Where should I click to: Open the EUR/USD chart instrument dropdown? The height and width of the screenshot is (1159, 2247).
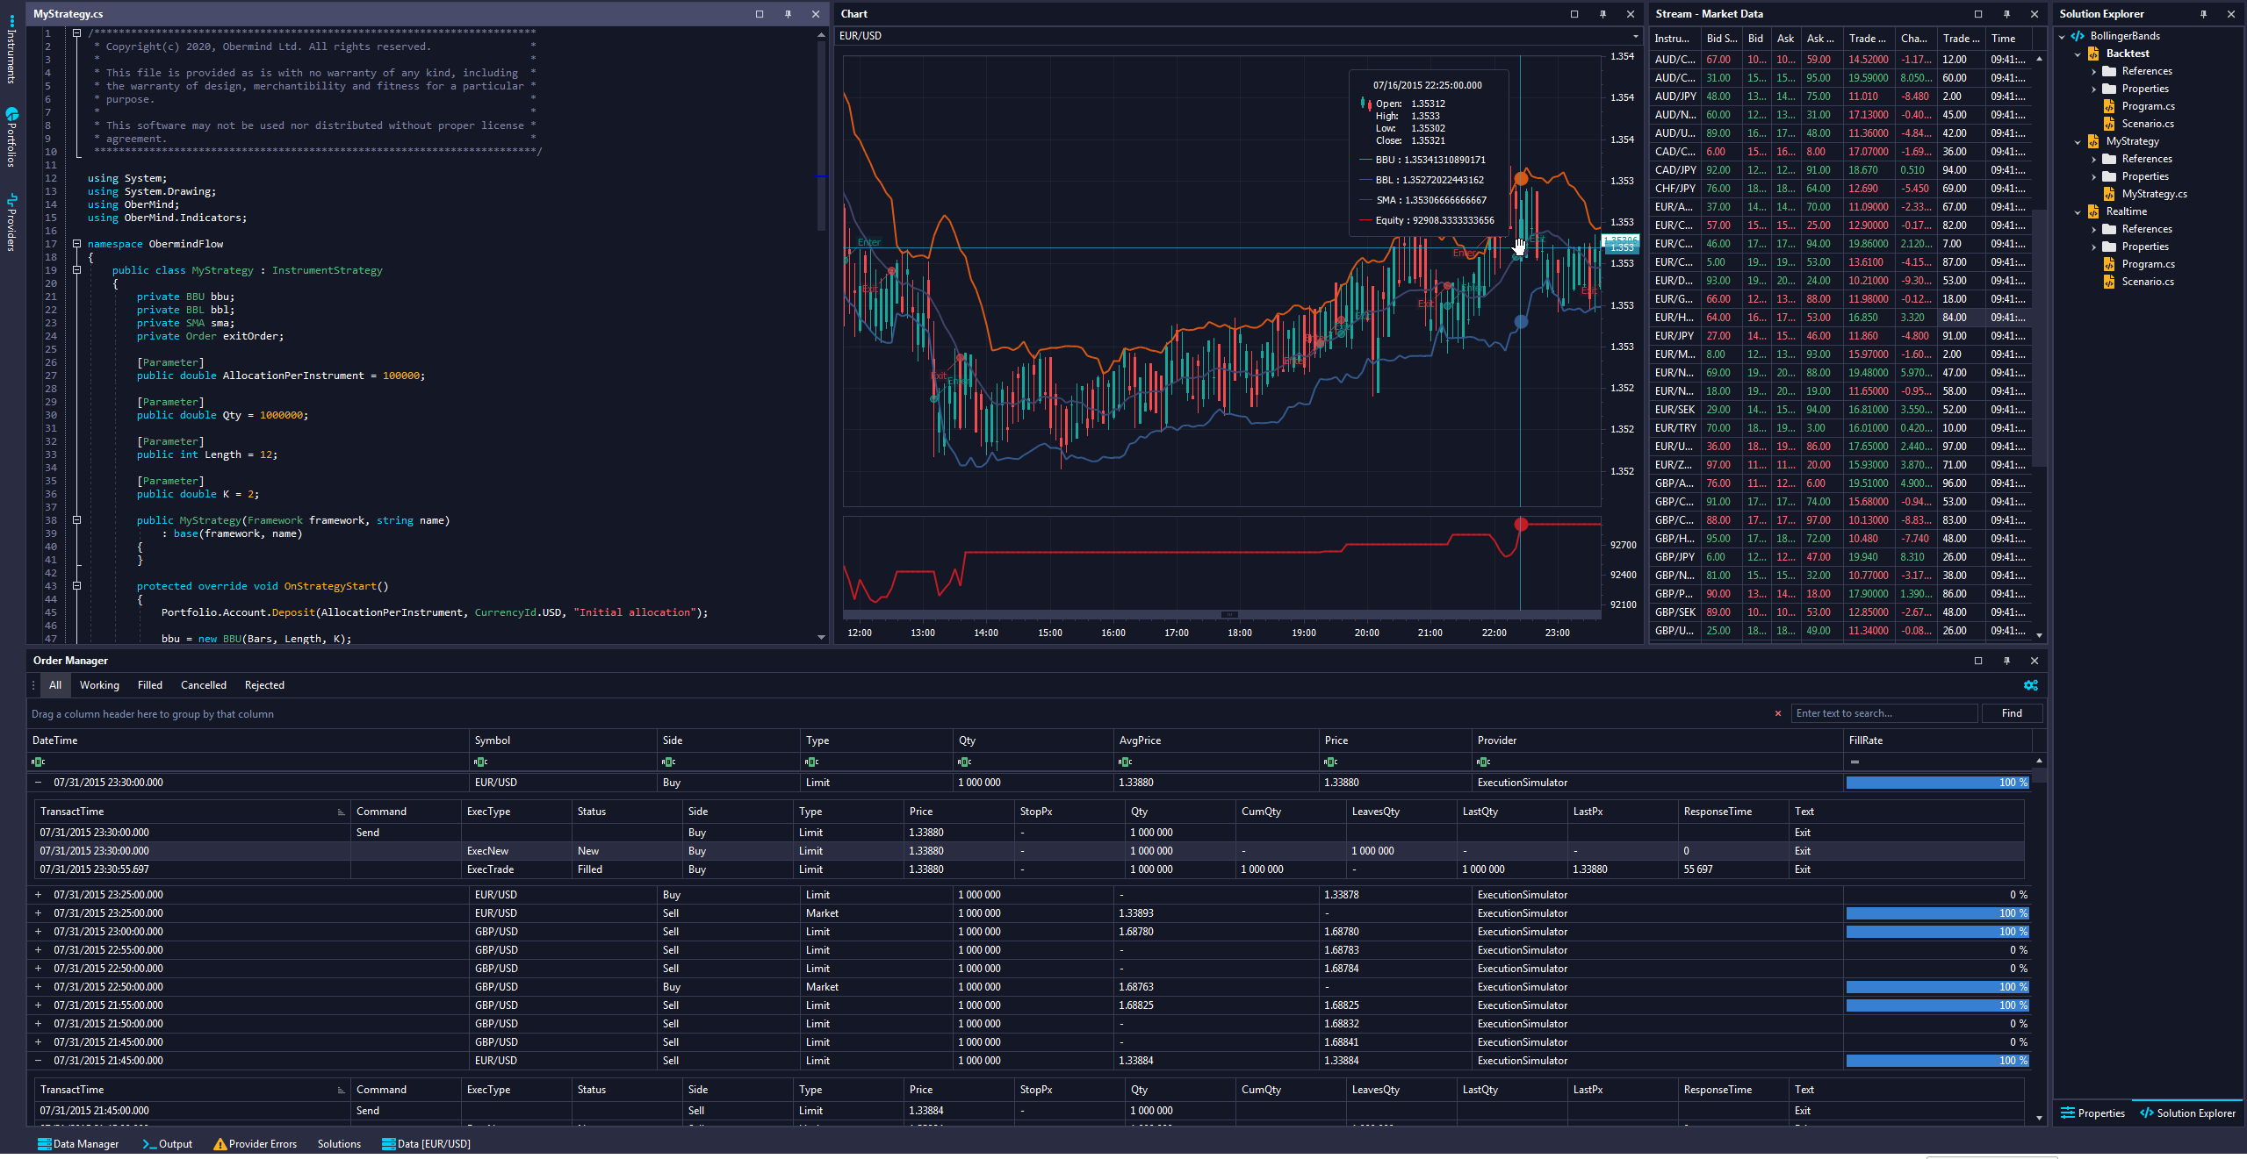(1635, 36)
